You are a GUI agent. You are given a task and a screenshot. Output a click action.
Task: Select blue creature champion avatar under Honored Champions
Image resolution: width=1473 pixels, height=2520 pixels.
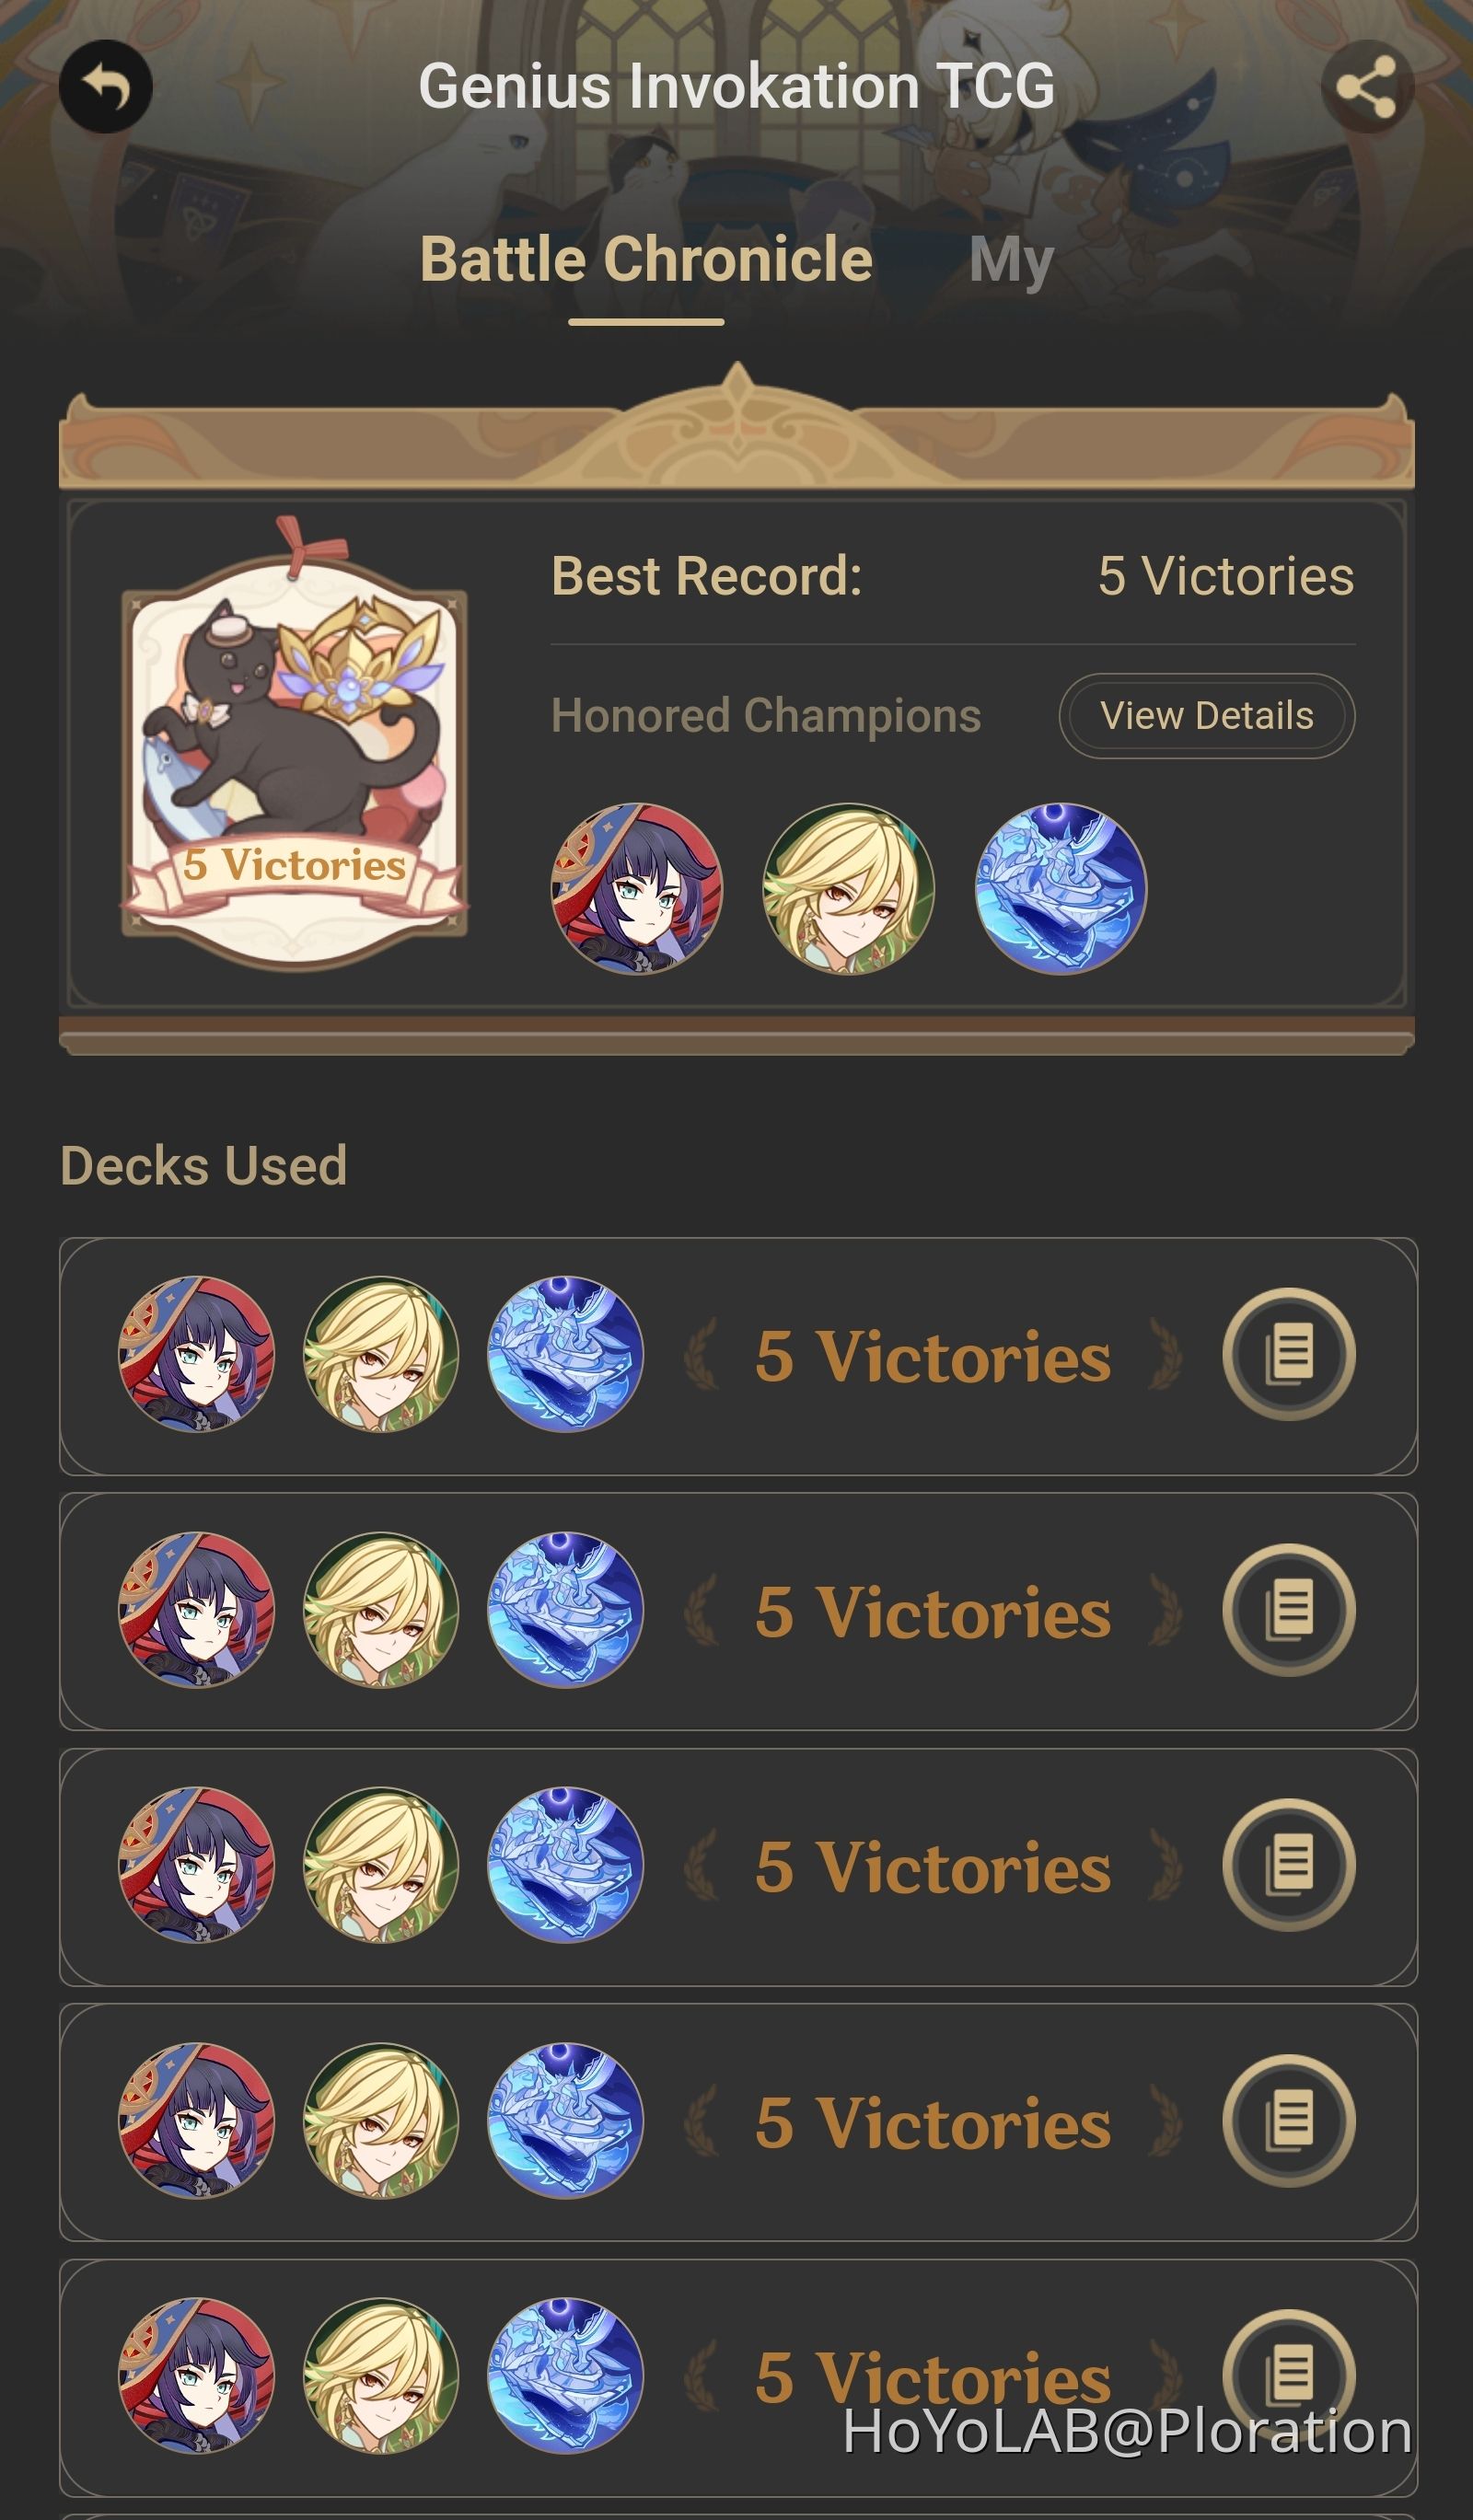[1060, 889]
